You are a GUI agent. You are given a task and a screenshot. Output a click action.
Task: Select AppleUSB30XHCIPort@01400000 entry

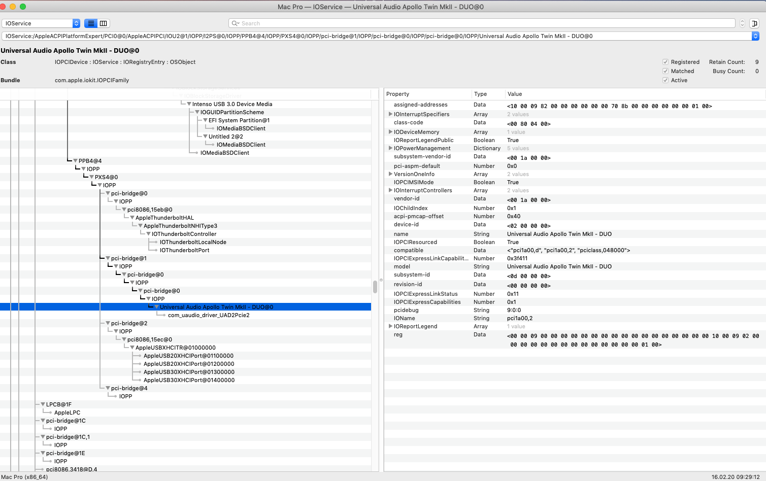(x=189, y=380)
